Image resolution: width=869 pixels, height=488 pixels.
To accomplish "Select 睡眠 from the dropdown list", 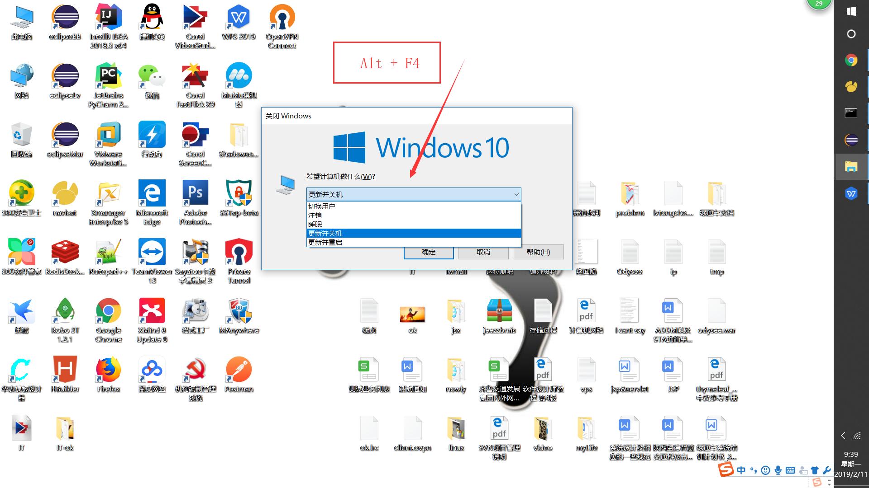I will tap(315, 224).
